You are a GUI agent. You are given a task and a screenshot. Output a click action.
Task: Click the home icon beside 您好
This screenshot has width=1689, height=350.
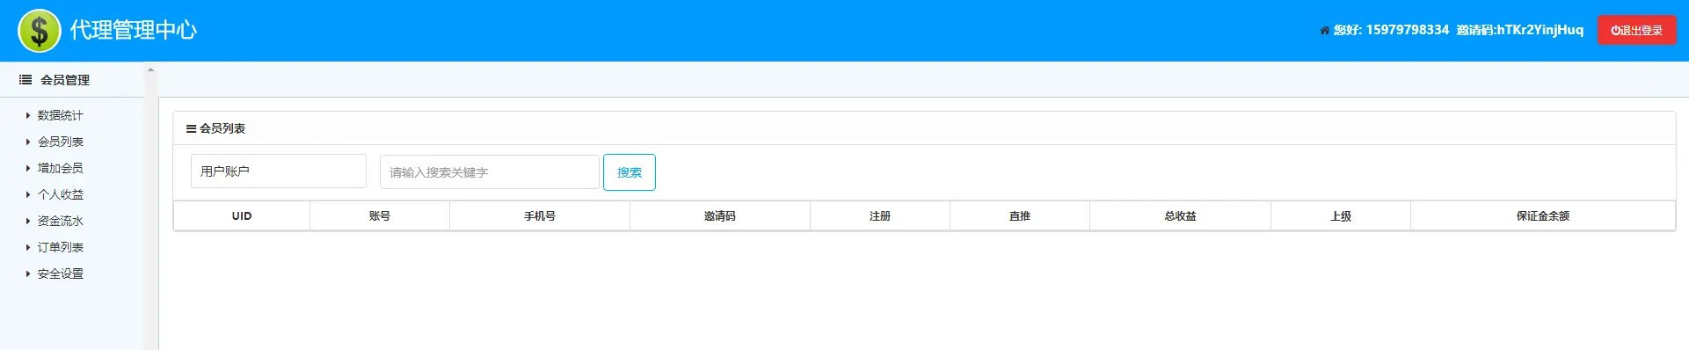(x=1324, y=31)
